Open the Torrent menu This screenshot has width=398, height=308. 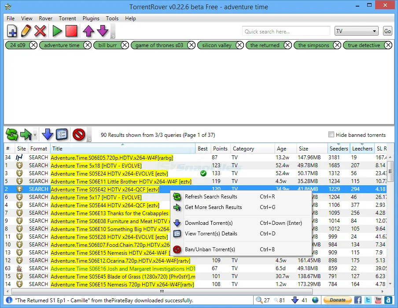(67, 18)
